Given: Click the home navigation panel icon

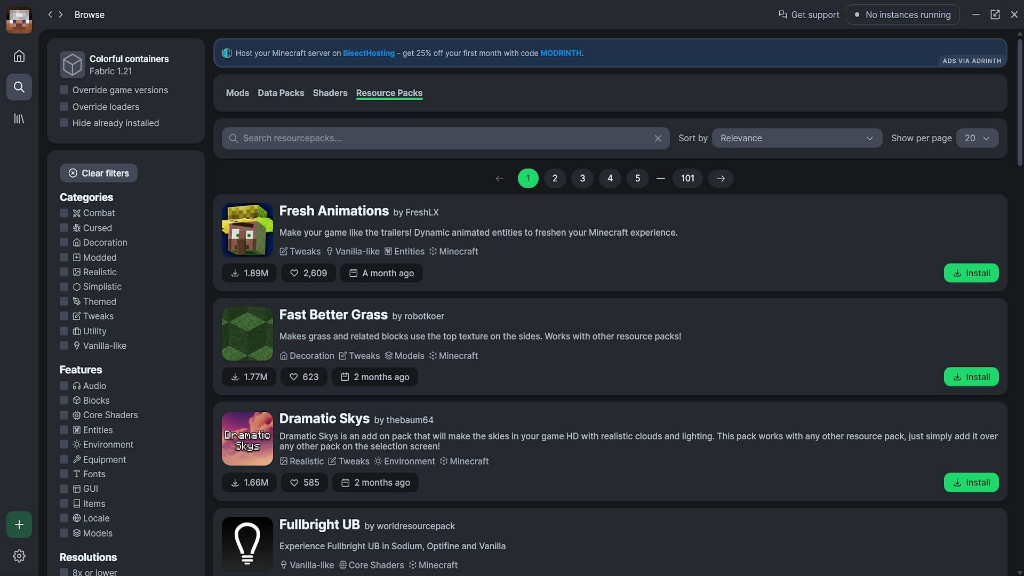Looking at the screenshot, I should click(19, 55).
